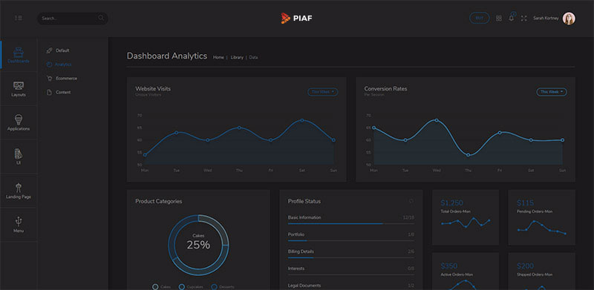
Task: Click the Library breadcrumb link
Action: [237, 58]
